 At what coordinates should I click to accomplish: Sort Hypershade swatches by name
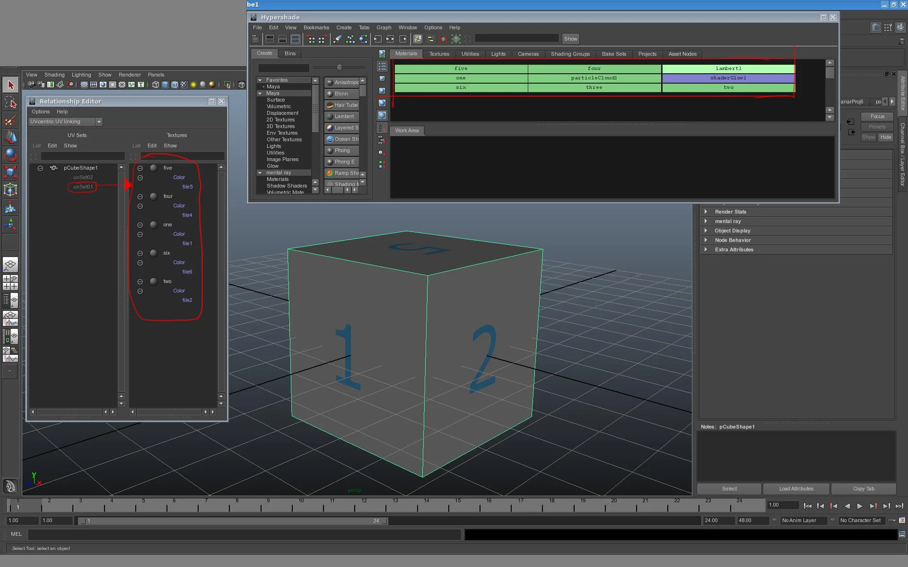pyautogui.click(x=382, y=128)
